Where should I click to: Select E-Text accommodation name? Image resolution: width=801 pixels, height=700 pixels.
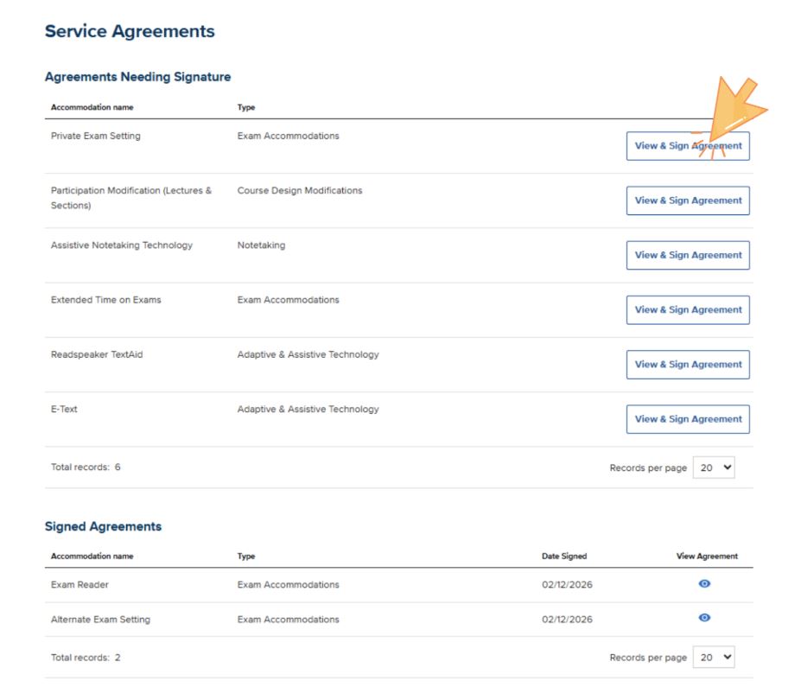64,410
